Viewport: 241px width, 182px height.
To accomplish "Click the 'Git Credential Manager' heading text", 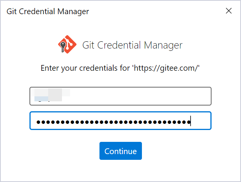I will pyautogui.click(x=132, y=45).
